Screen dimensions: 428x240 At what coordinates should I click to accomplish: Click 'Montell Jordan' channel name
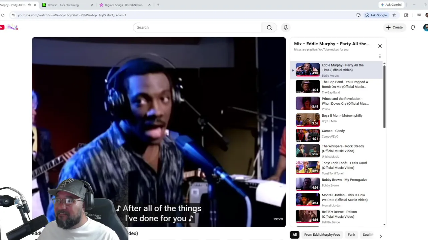pyautogui.click(x=331, y=205)
